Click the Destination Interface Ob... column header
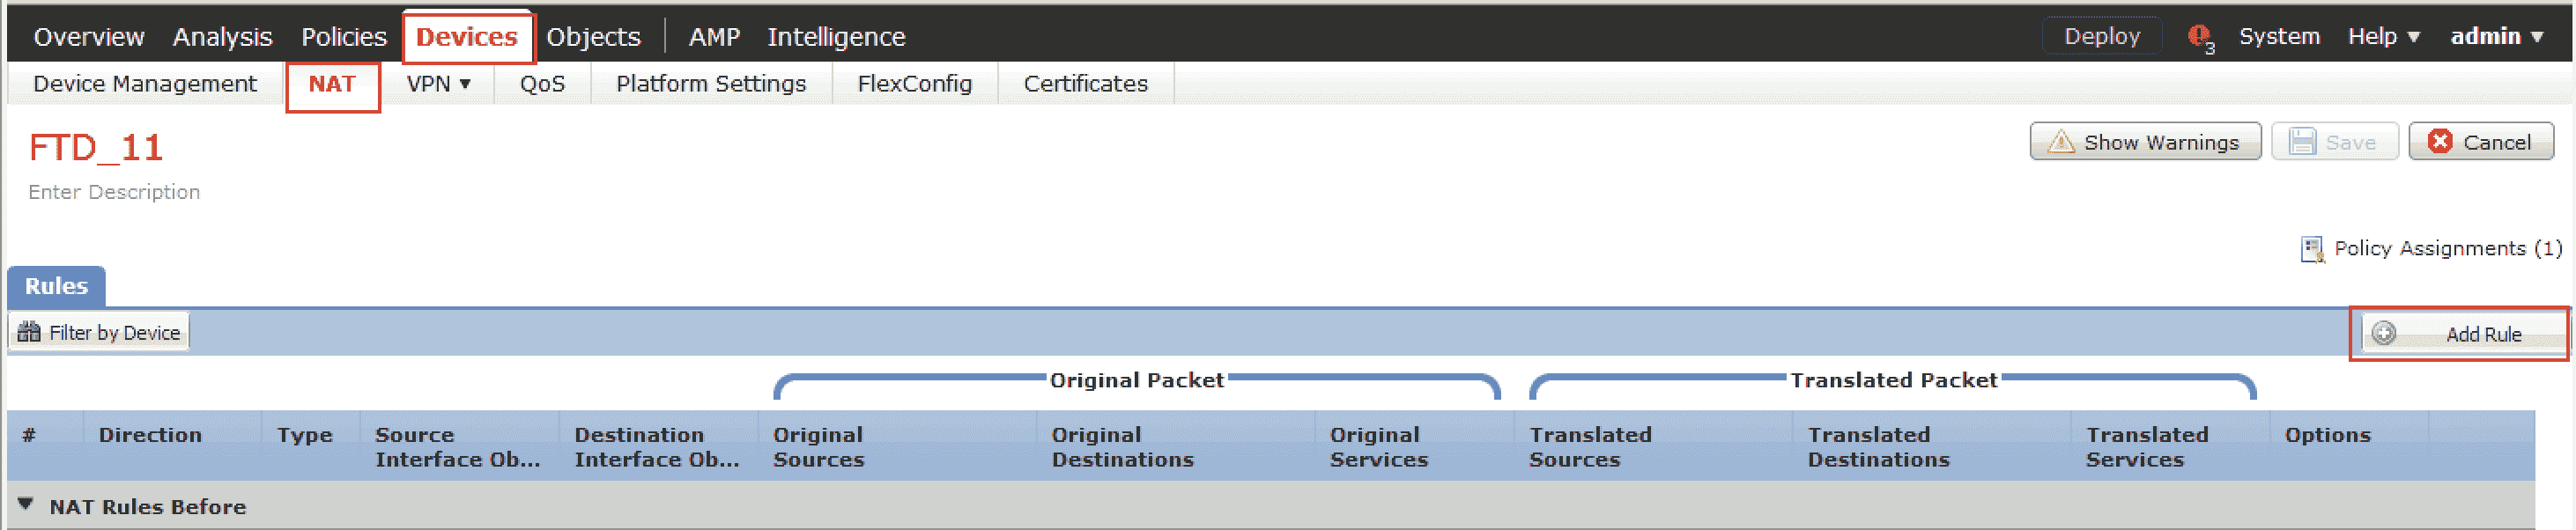This screenshot has width=2576, height=530. point(656,447)
